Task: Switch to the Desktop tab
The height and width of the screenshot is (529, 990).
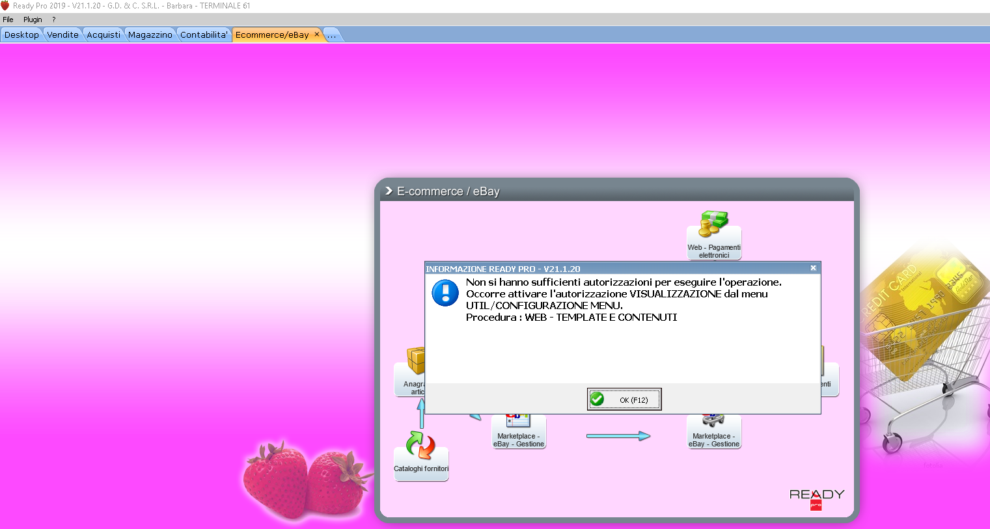Action: [21, 34]
